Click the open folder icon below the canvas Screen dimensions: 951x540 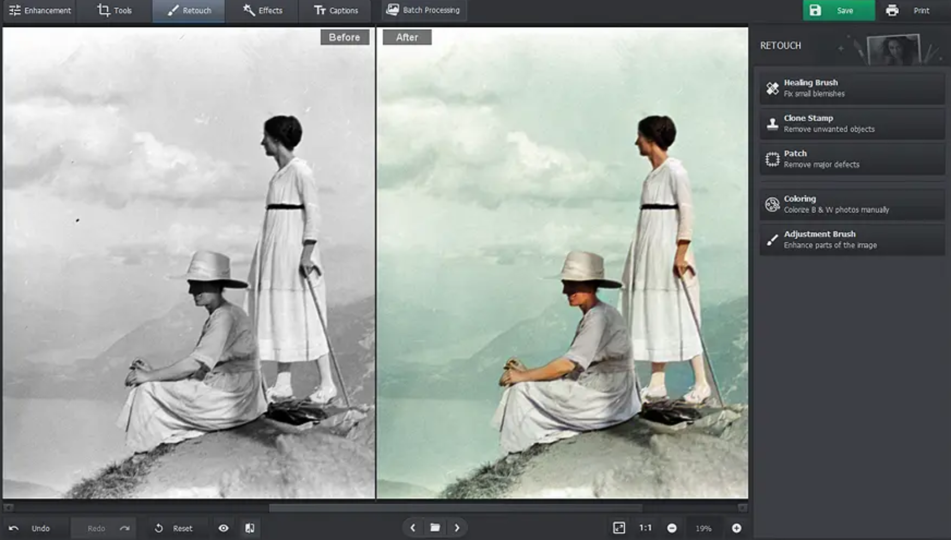435,527
